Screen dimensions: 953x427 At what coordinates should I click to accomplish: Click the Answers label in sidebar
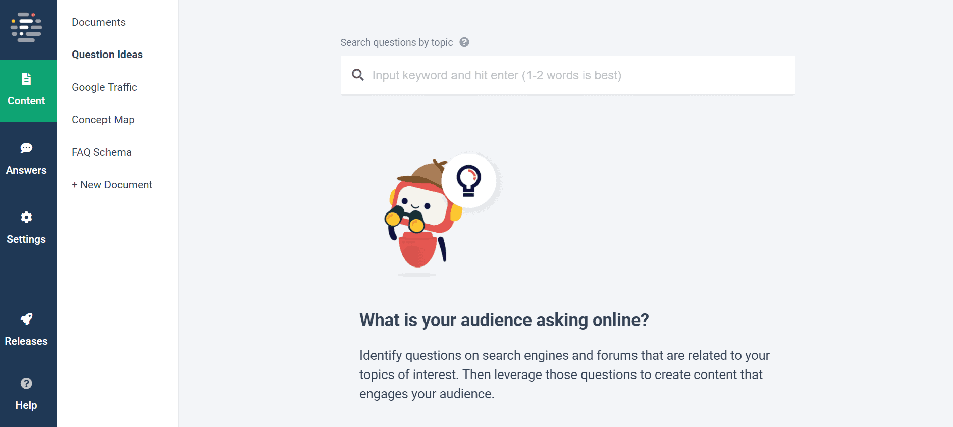pyautogui.click(x=26, y=170)
